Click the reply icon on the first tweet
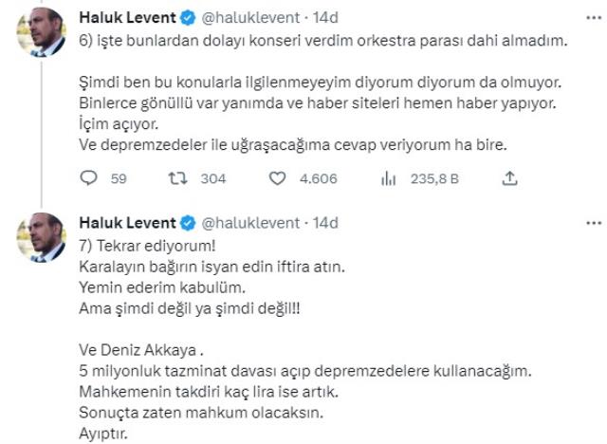607x444 pixels. [x=90, y=177]
